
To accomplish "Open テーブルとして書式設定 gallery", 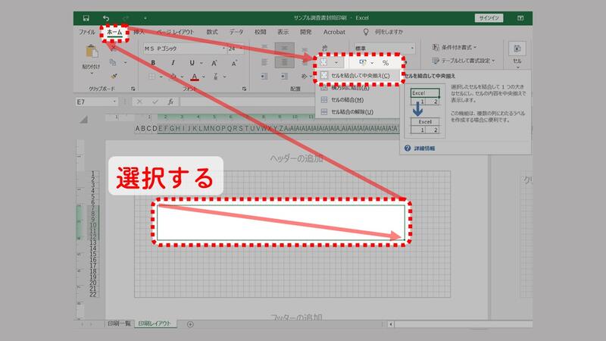I will coord(464,61).
